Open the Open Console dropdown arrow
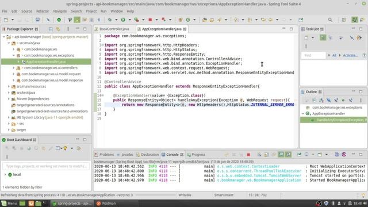Viewport: 368px width, 207px height. 327,155
